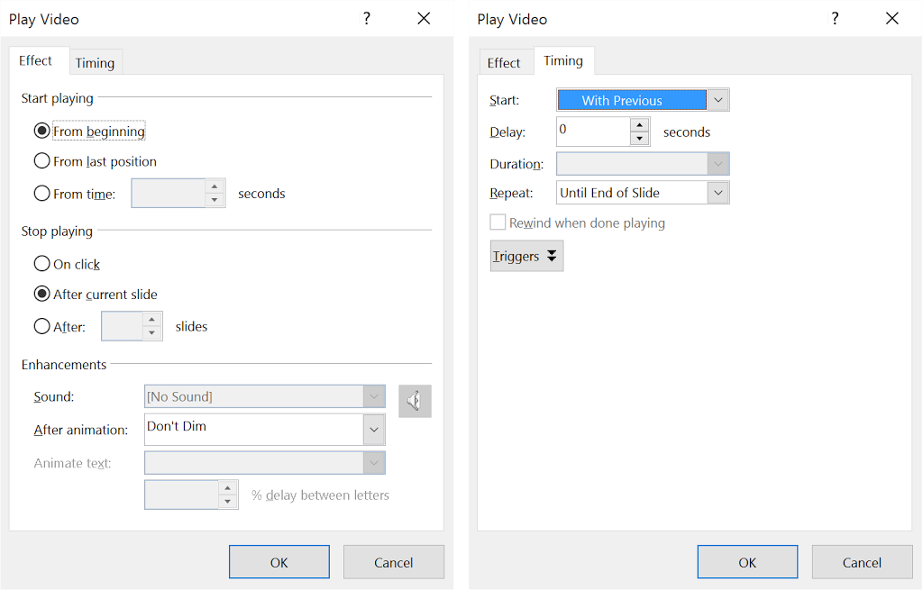Close the right Play Video dialog
Viewport: 923px width, 590px height.
tap(892, 18)
